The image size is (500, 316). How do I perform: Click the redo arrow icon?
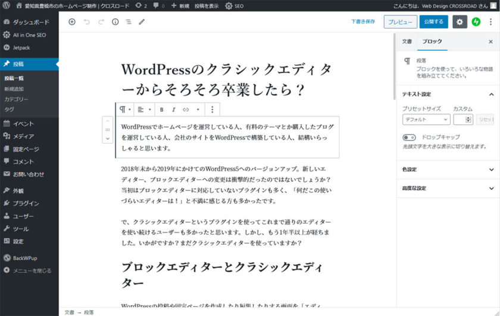[x=101, y=21]
